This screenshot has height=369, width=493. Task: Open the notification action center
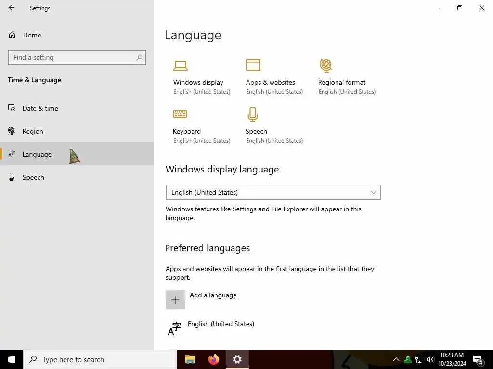click(478, 360)
